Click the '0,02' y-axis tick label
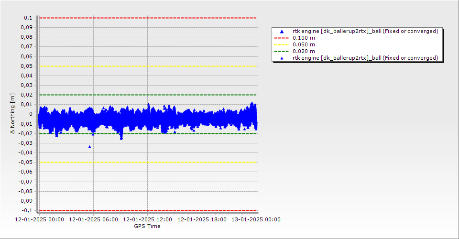 [27, 95]
